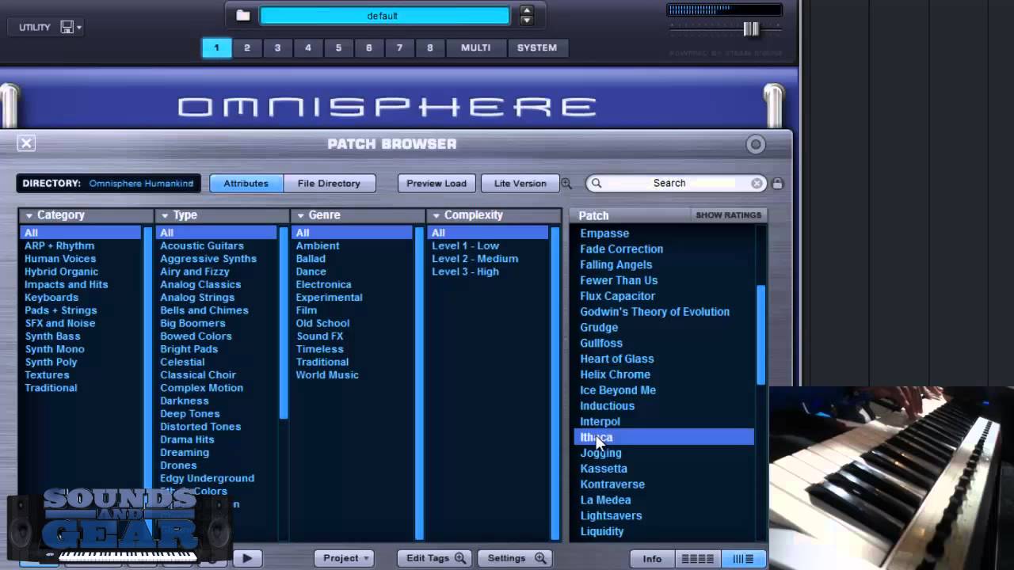
Task: Click the Utility floppy disk icon
Action: pos(67,27)
